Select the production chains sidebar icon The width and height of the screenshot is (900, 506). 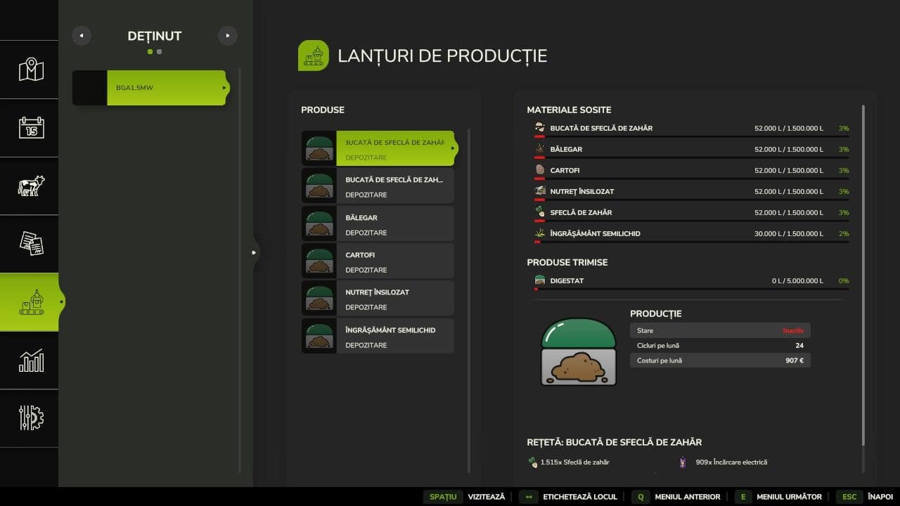click(x=31, y=302)
